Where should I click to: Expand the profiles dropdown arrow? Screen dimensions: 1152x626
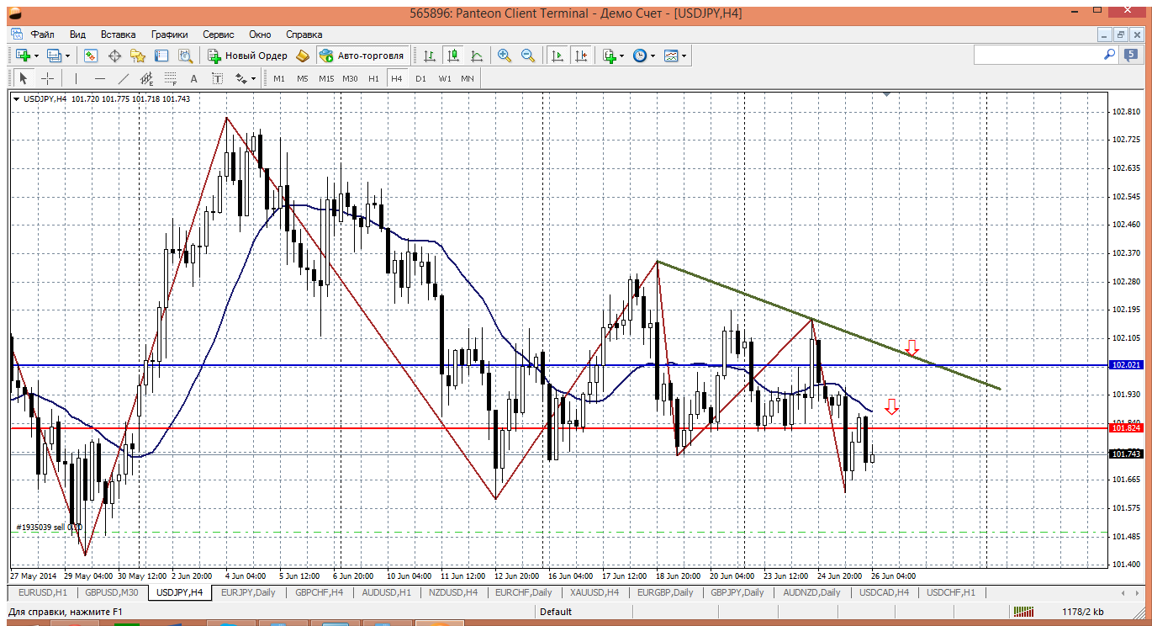pos(67,56)
